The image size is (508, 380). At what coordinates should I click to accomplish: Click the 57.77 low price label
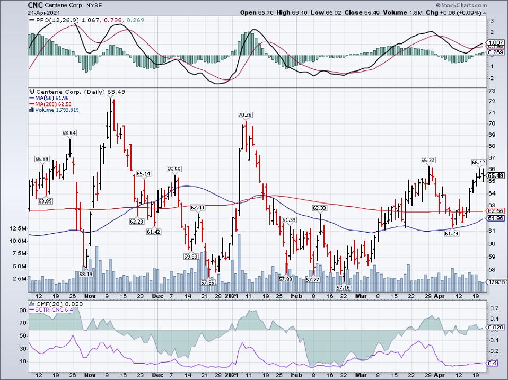tap(313, 280)
